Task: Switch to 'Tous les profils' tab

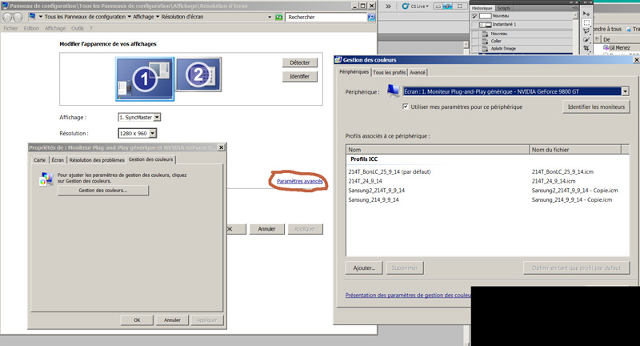Action: [389, 72]
